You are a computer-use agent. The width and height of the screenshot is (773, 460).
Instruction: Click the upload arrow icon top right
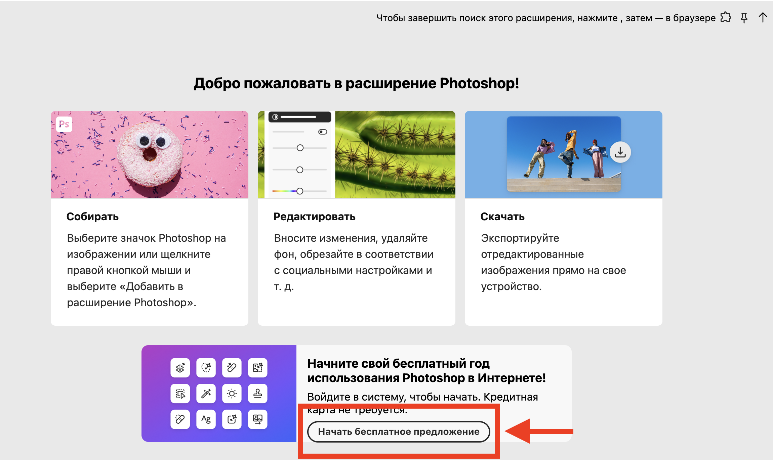click(763, 17)
